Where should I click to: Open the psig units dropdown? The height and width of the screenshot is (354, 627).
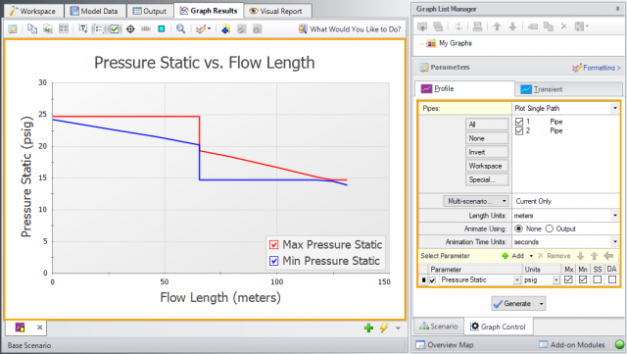click(555, 279)
